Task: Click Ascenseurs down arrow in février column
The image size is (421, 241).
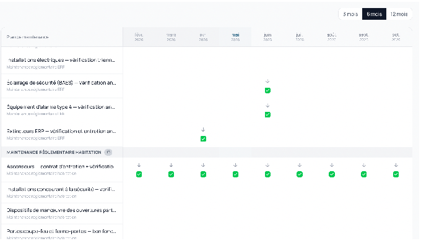Action: (139, 165)
